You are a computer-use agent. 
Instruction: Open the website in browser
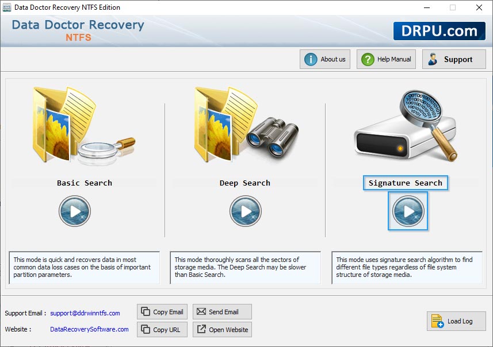(x=222, y=329)
